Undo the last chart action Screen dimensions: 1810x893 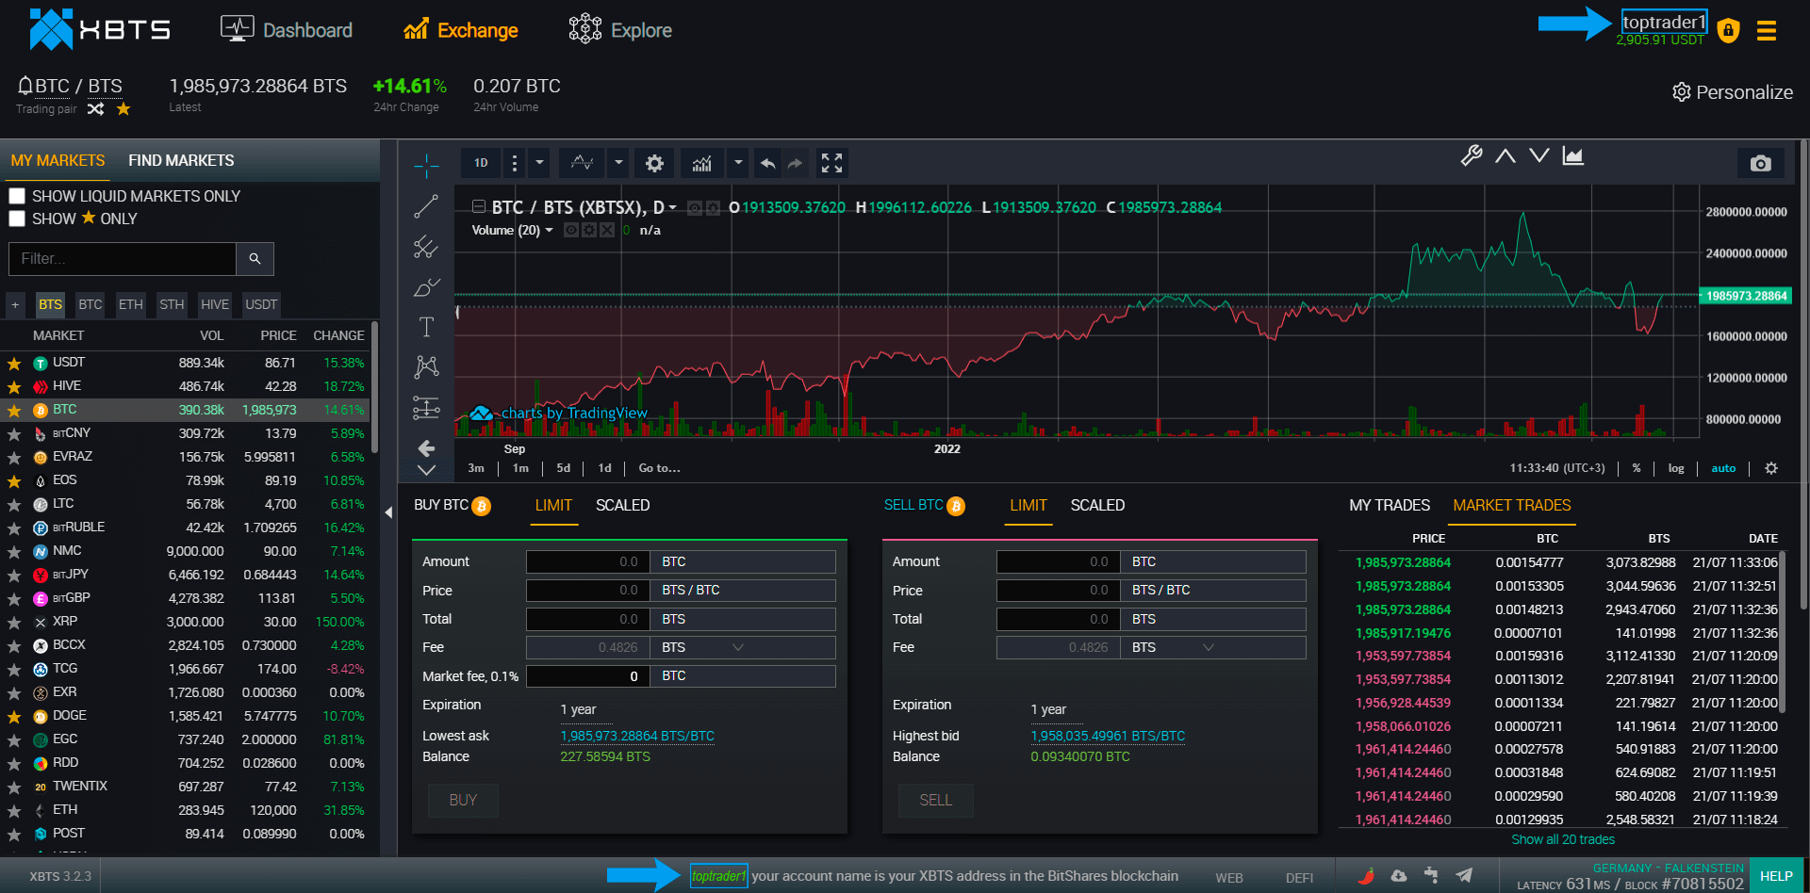[x=768, y=163]
